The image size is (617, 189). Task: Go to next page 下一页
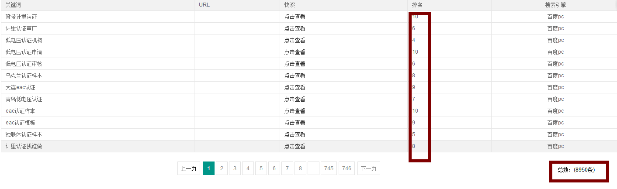click(368, 168)
